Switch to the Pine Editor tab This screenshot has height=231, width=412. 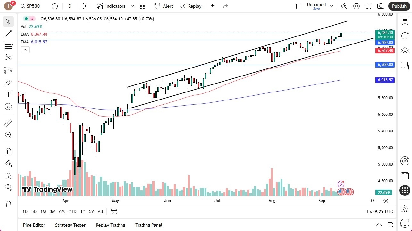click(34, 225)
